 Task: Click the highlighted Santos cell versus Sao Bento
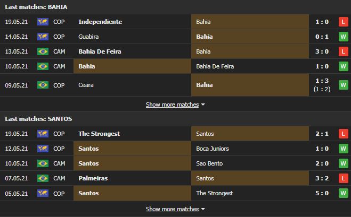pyautogui.click(x=132, y=163)
